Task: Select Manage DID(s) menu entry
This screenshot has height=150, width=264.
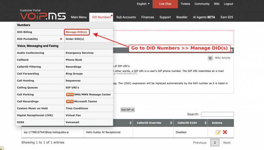Action: (x=77, y=32)
